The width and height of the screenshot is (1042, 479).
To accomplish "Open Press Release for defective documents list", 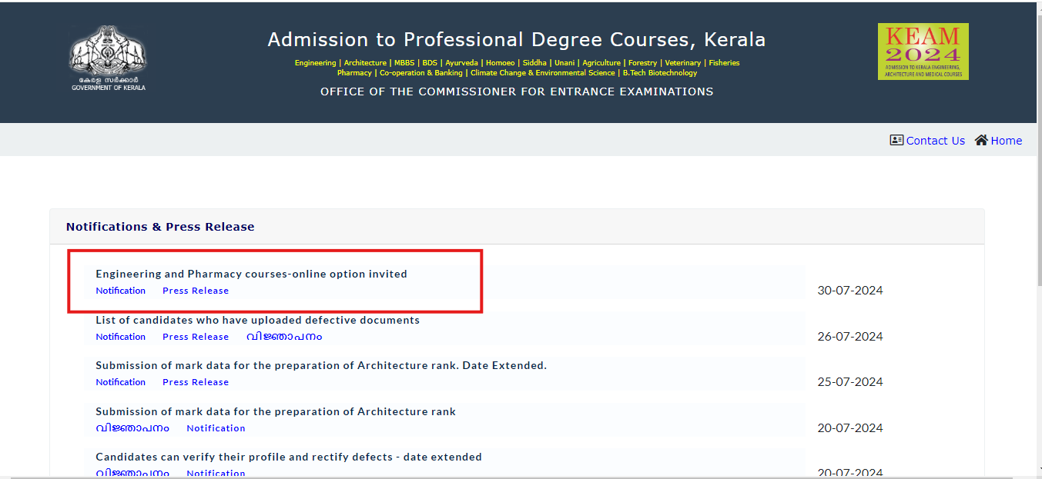I will tap(196, 337).
